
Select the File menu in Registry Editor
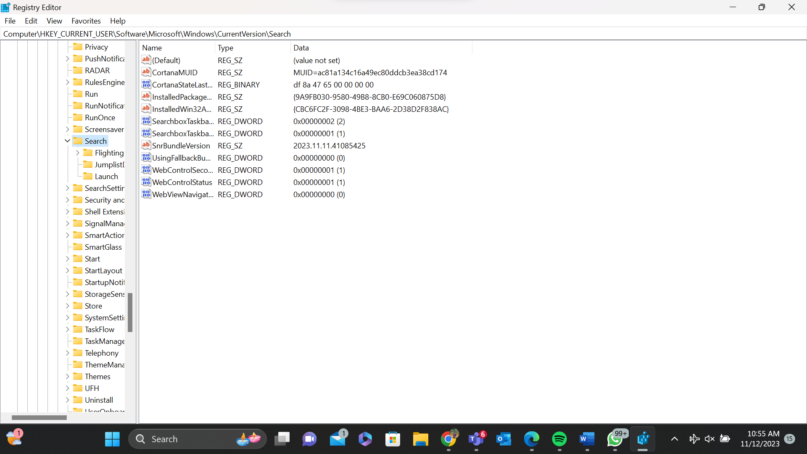[10, 21]
